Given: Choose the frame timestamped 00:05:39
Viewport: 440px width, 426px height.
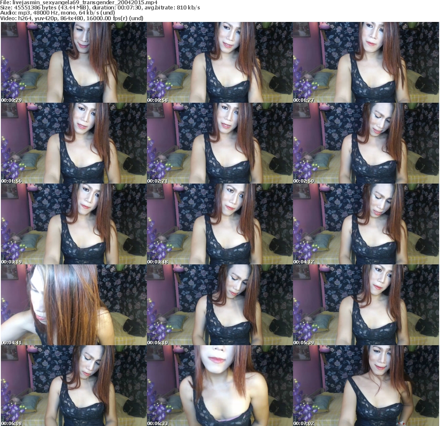Looking at the screenshot, I should (x=366, y=305).
